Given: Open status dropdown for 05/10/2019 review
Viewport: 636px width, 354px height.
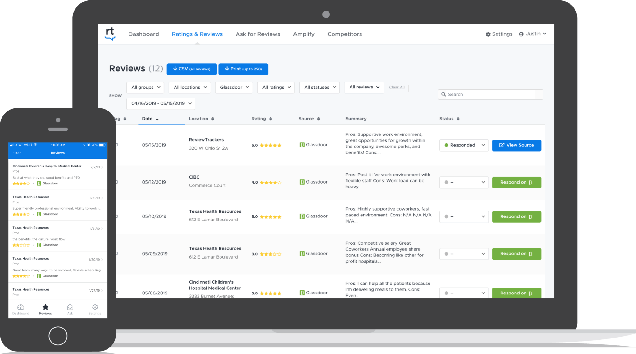Looking at the screenshot, I should pos(464,217).
